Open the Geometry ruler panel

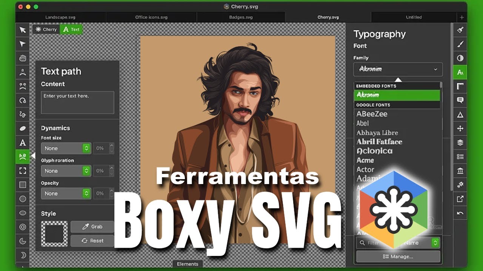pyautogui.click(x=460, y=86)
